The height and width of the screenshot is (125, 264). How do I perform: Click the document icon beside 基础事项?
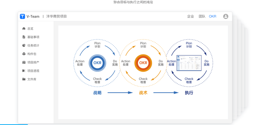tap(24, 37)
